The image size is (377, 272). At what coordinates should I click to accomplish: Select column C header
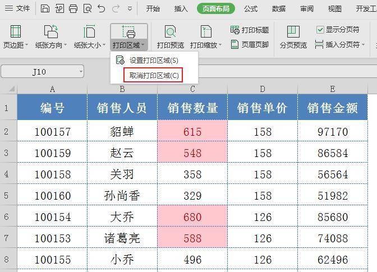click(x=192, y=89)
